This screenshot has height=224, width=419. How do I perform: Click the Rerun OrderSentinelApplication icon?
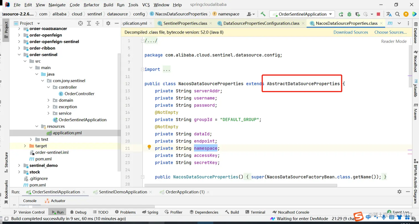[341, 14]
